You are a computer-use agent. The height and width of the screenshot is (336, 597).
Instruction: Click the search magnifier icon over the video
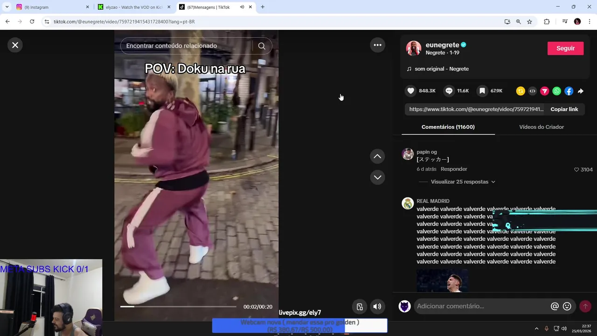click(262, 46)
